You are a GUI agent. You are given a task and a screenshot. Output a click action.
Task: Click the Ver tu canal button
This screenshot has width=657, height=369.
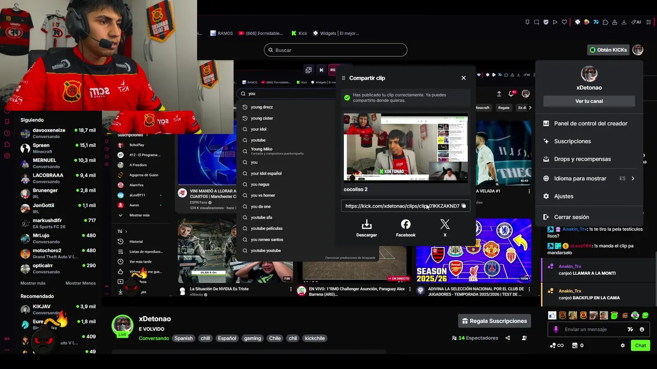(x=589, y=101)
